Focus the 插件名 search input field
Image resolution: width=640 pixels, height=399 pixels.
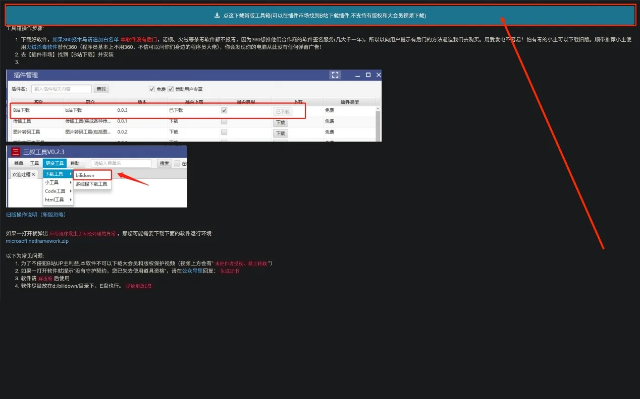pyautogui.click(x=62, y=89)
